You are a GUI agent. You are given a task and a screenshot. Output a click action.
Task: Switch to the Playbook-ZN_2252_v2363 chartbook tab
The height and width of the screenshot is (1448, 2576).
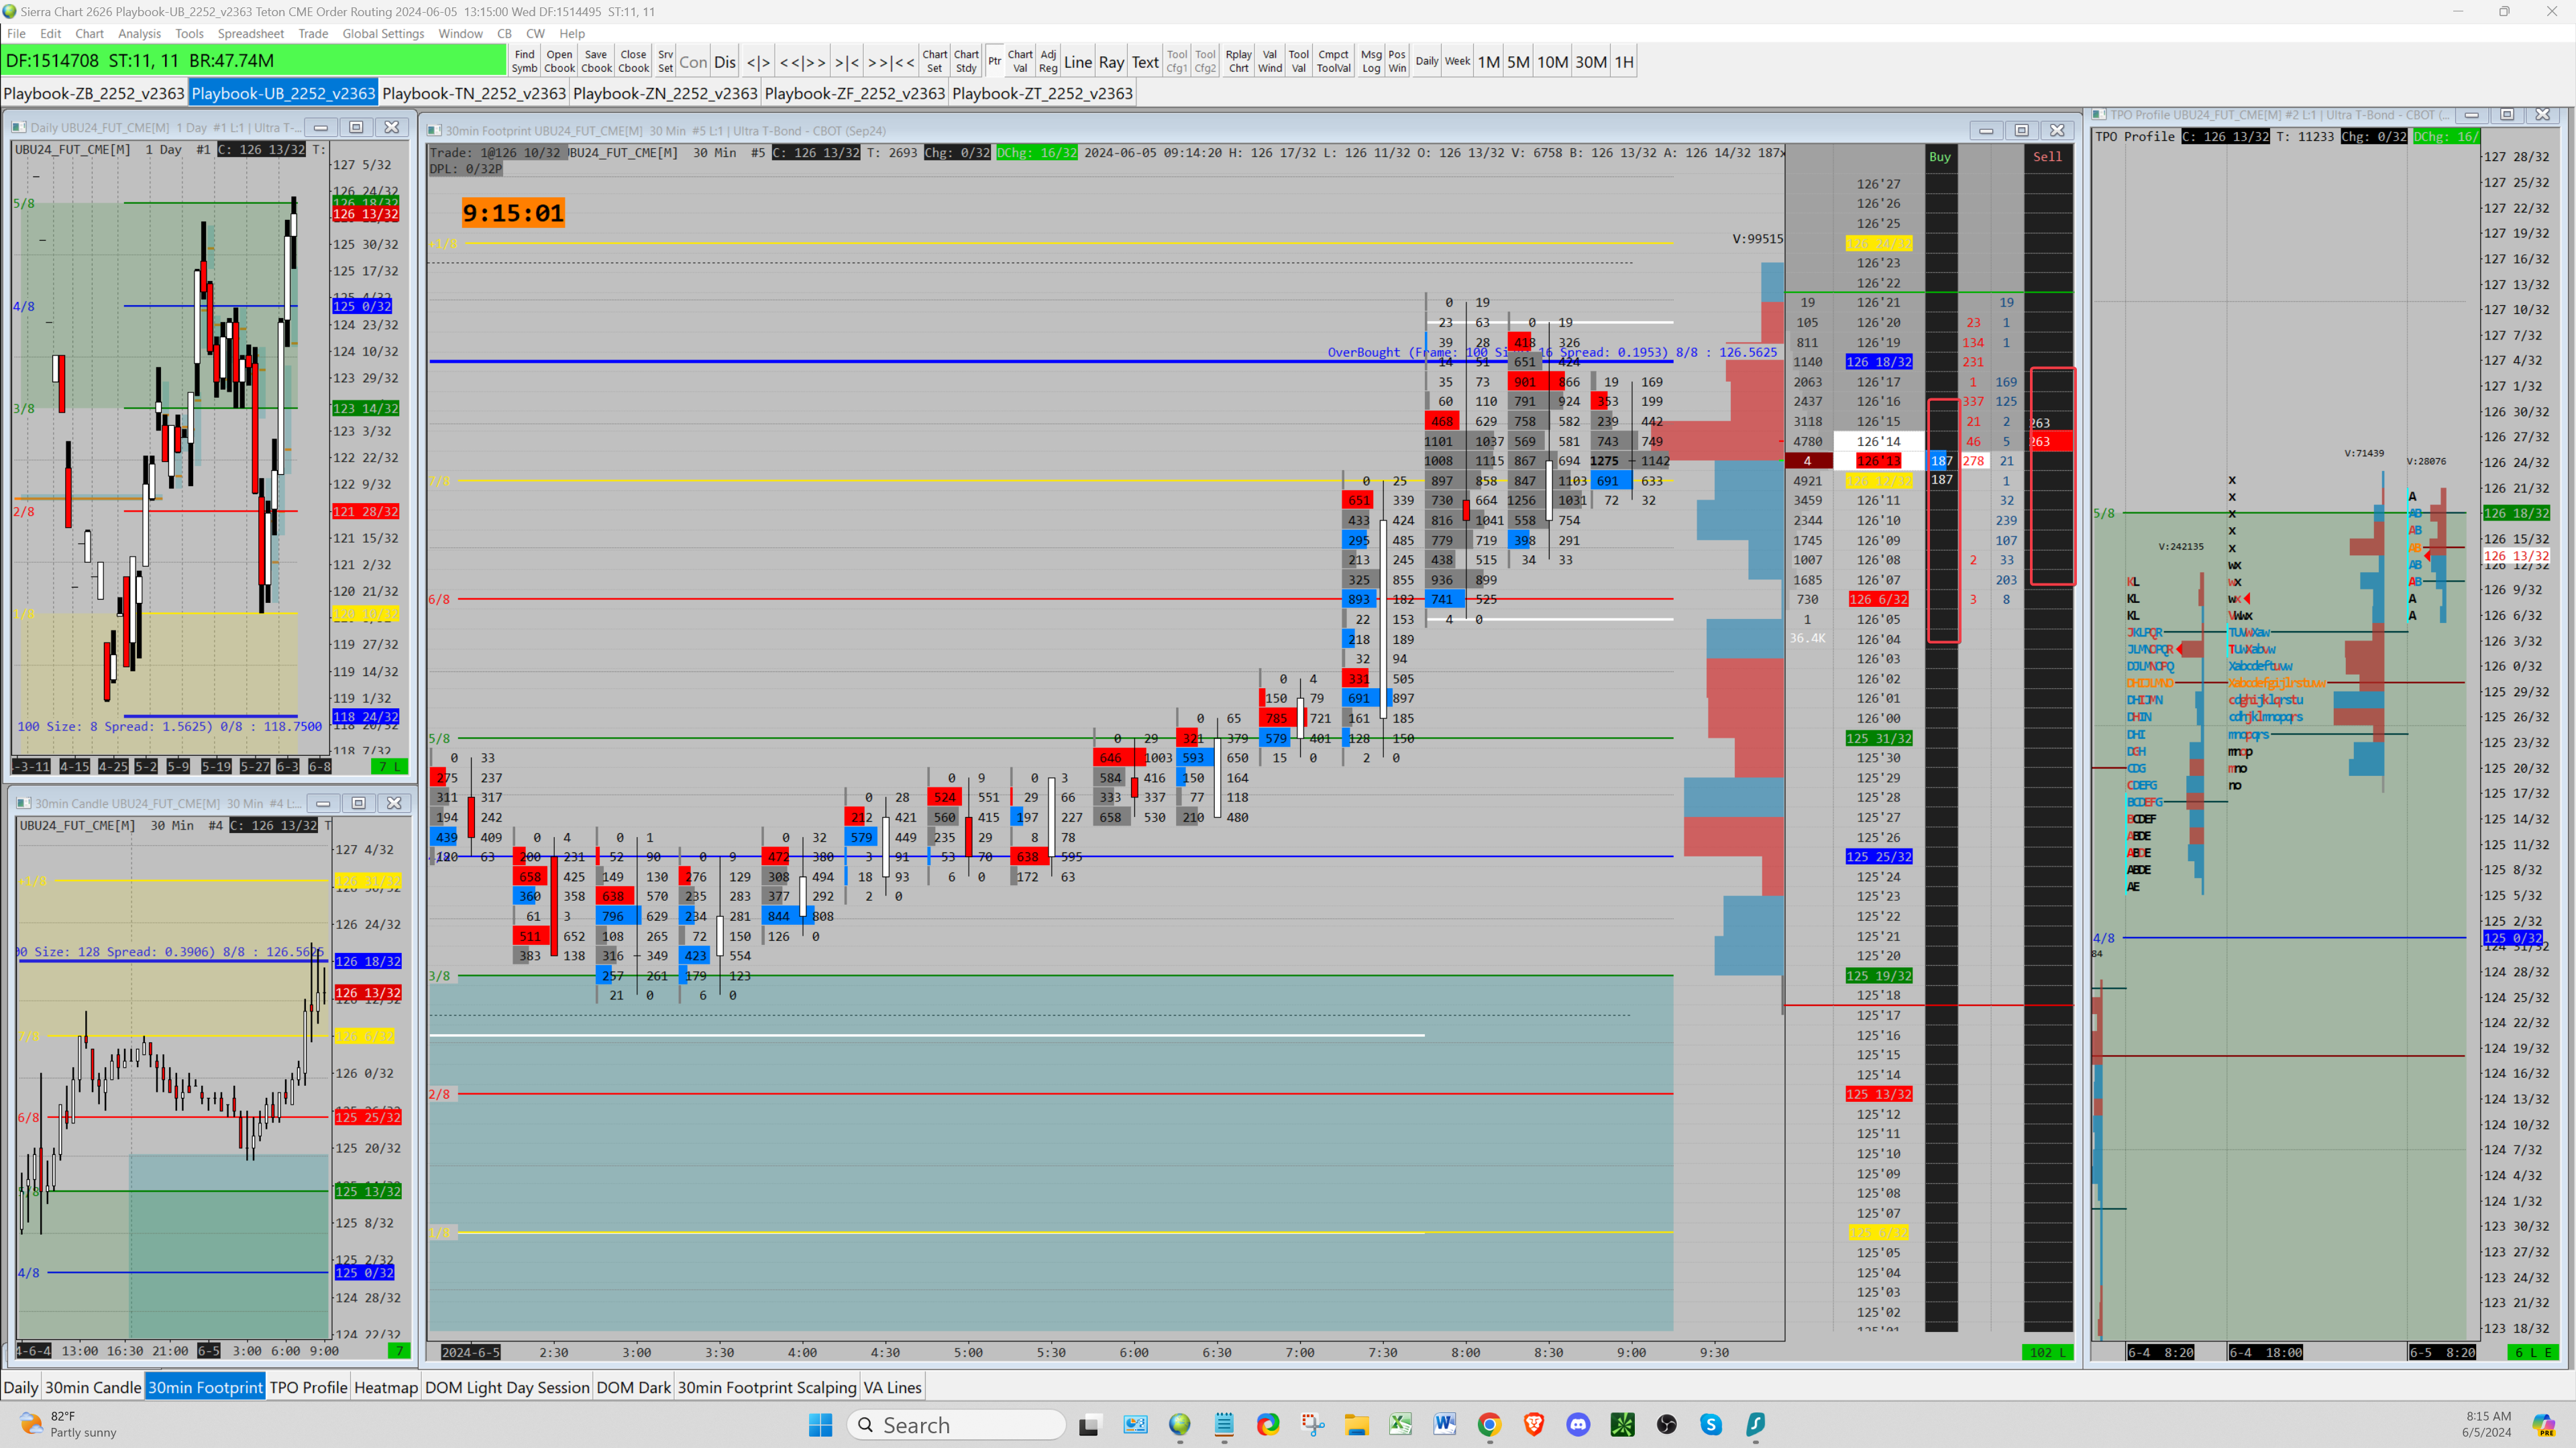click(x=664, y=93)
